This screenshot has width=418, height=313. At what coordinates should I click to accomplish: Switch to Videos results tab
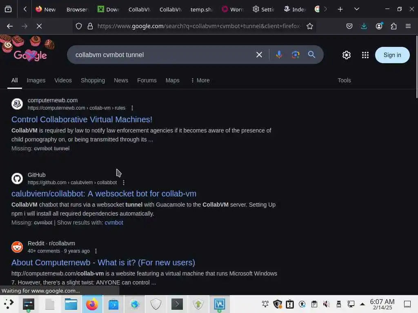point(63,80)
